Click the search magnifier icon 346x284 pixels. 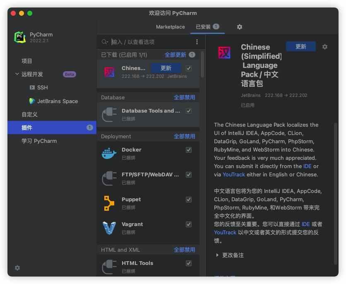[104, 42]
